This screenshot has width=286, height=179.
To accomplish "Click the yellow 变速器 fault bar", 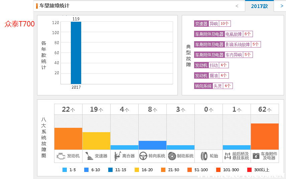I will (96, 141).
